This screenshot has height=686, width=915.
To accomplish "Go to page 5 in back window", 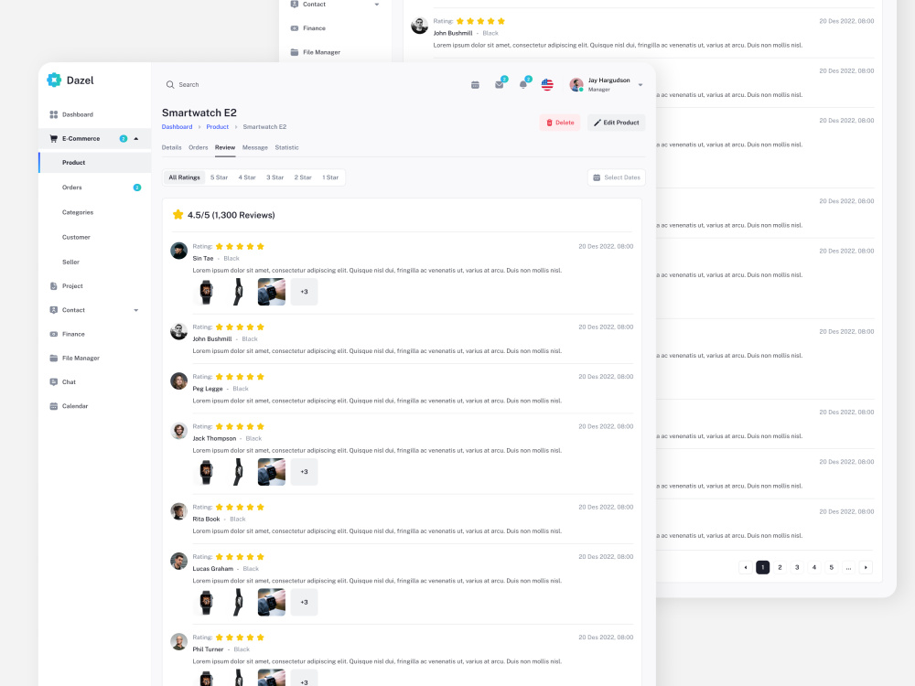I will [x=832, y=567].
